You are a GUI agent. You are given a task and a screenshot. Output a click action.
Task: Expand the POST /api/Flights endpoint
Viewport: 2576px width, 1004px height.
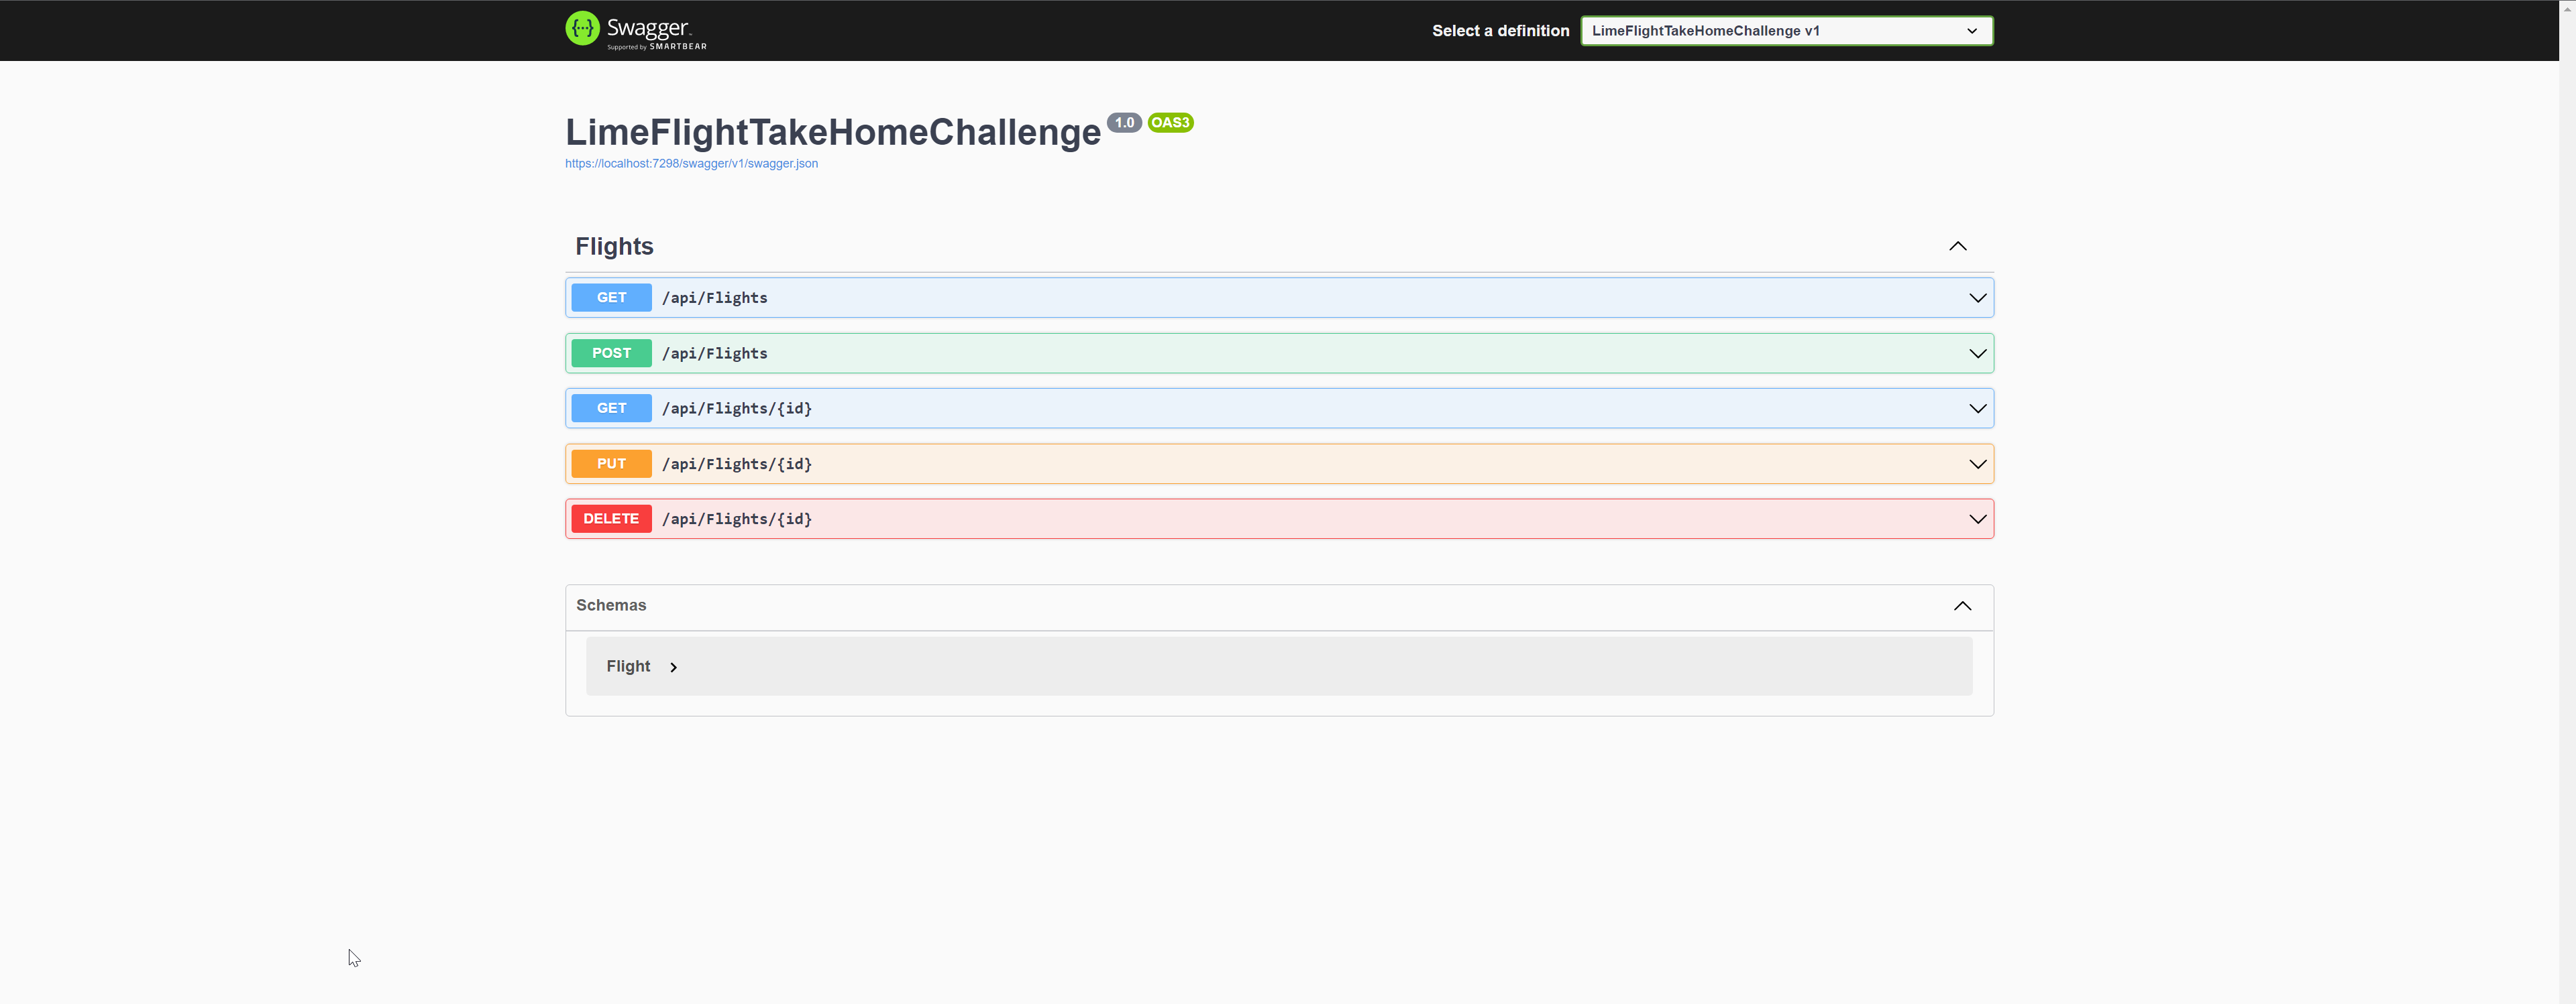pos(1977,353)
